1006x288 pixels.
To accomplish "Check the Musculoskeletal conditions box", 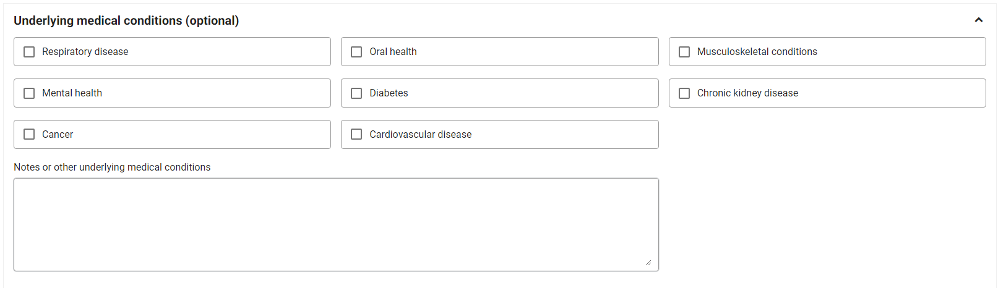I will pos(684,52).
